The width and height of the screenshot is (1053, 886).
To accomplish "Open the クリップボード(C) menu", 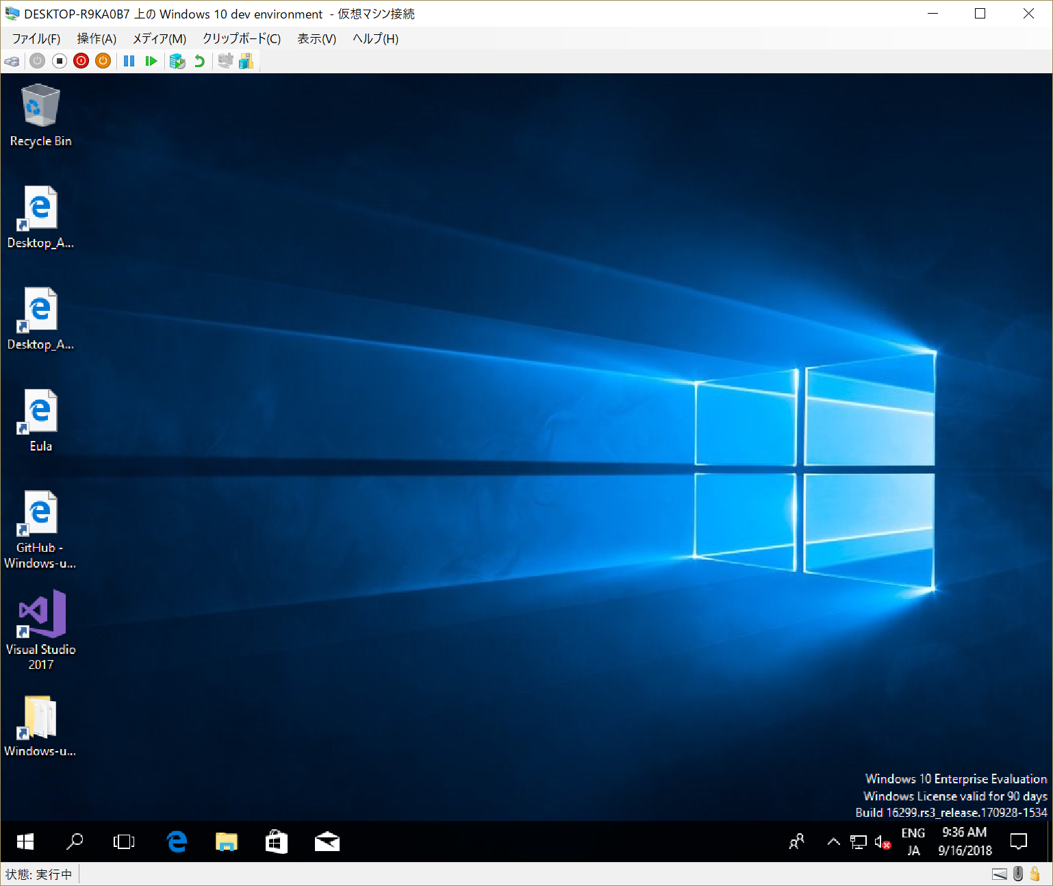I will click(x=241, y=39).
